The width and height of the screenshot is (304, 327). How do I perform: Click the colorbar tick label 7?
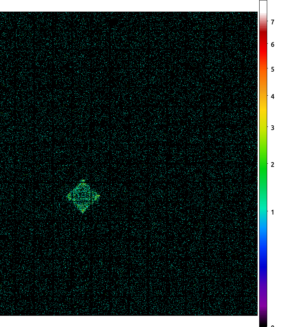pyautogui.click(x=272, y=22)
